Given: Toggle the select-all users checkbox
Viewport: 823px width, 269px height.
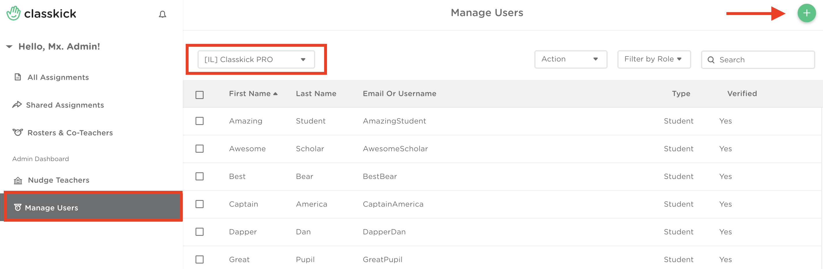Looking at the screenshot, I should (199, 95).
